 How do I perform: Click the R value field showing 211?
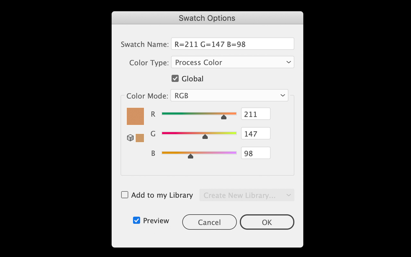coord(256,114)
